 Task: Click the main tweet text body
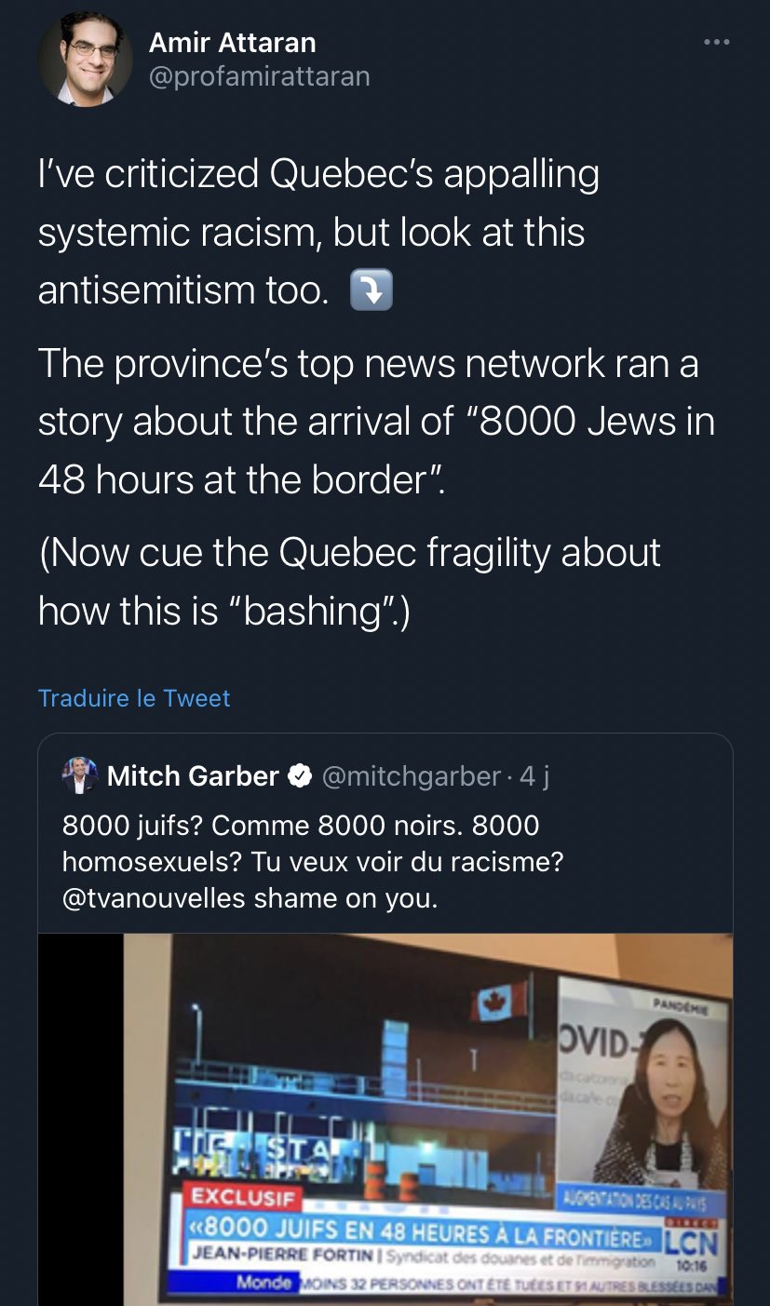[377, 392]
